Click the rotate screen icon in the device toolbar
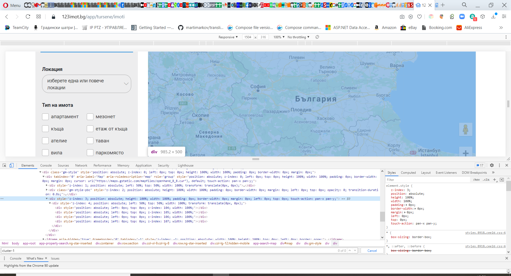Screen dimensions: 511x276 (x=317, y=37)
